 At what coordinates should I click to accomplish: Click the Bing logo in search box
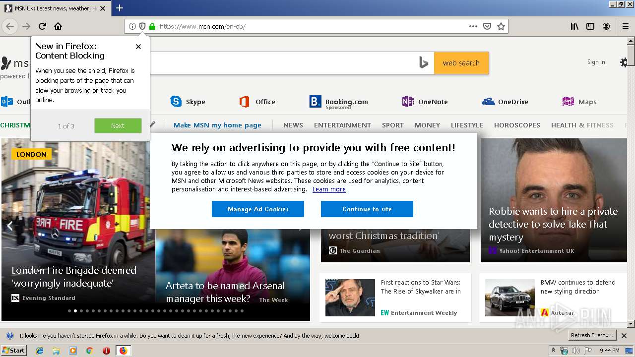tap(423, 63)
